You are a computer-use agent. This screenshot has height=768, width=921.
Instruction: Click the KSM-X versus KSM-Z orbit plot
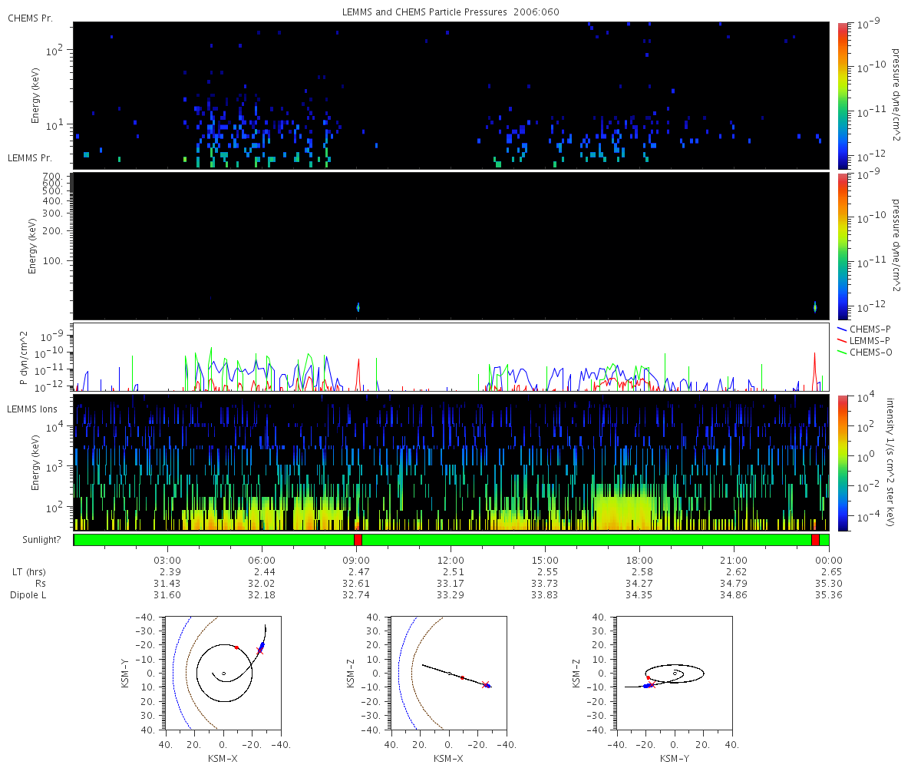click(x=448, y=673)
